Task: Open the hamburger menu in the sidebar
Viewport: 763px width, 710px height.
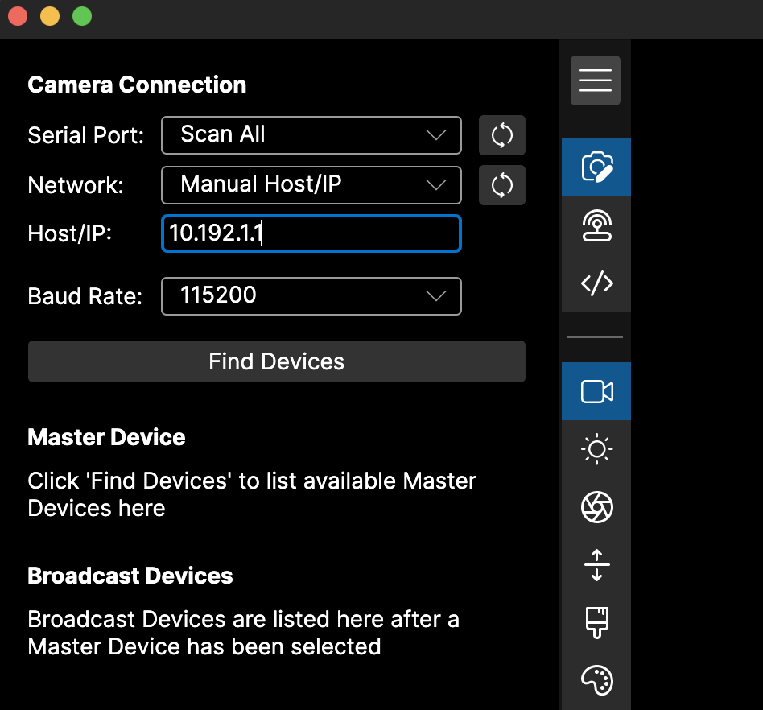Action: point(596,80)
